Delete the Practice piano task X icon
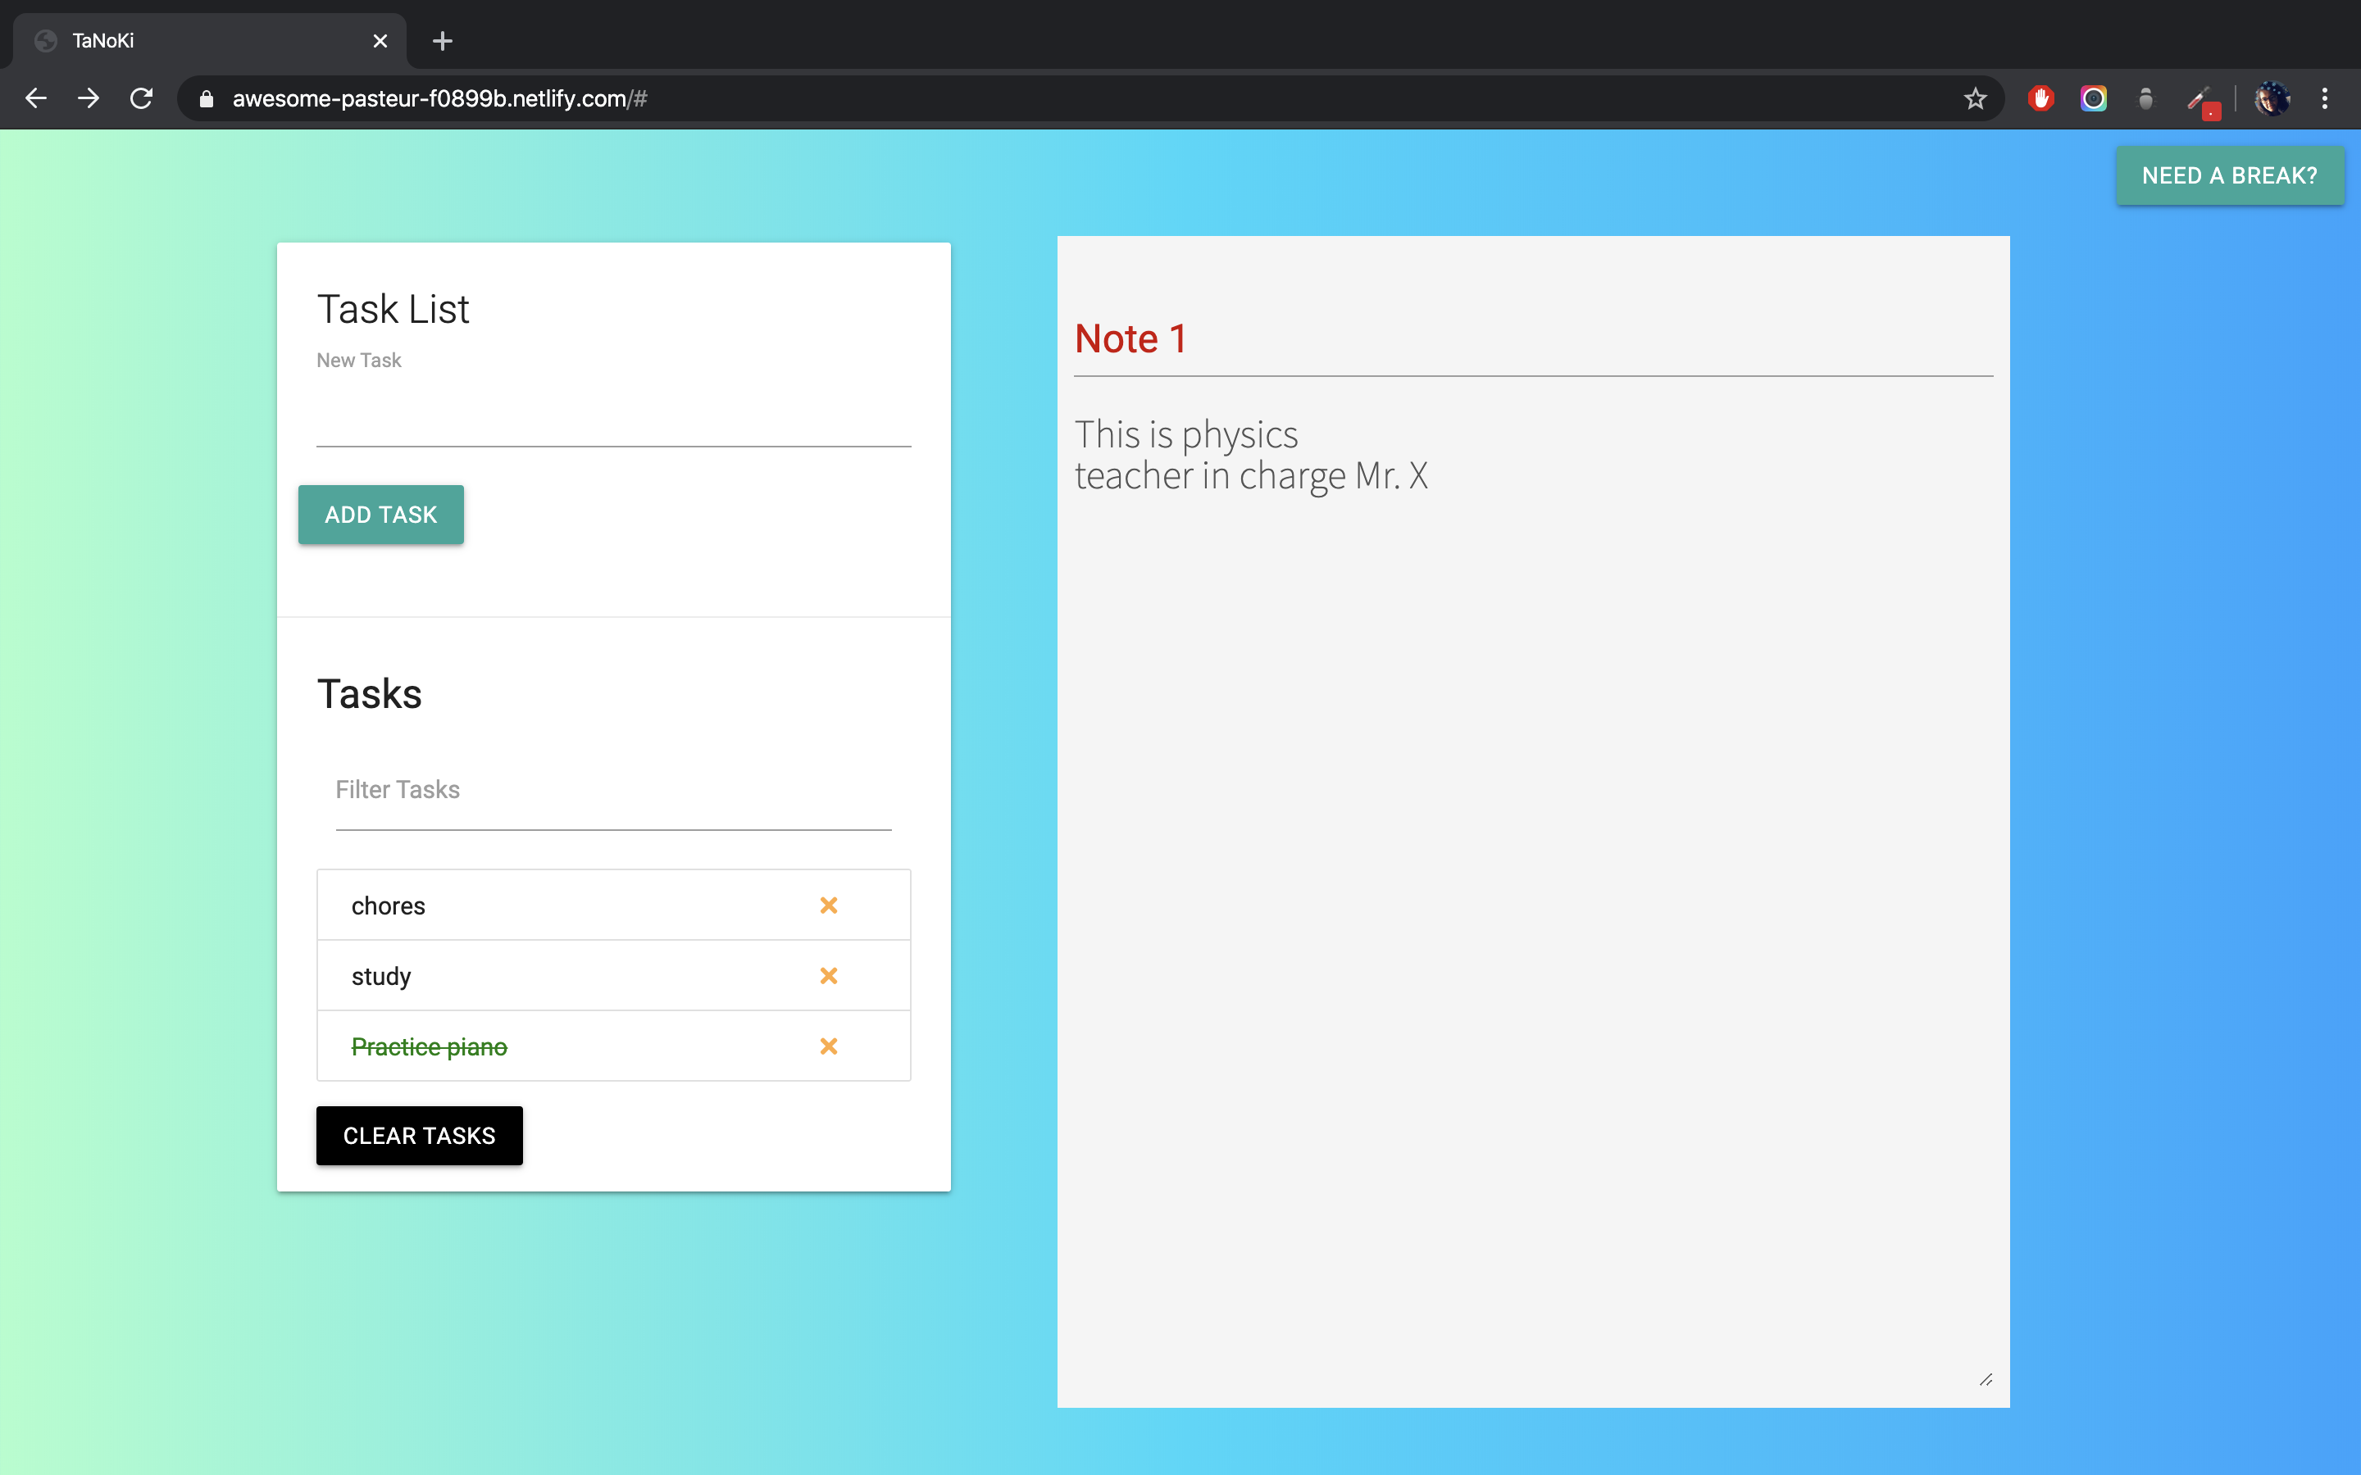This screenshot has height=1475, width=2361. (828, 1046)
